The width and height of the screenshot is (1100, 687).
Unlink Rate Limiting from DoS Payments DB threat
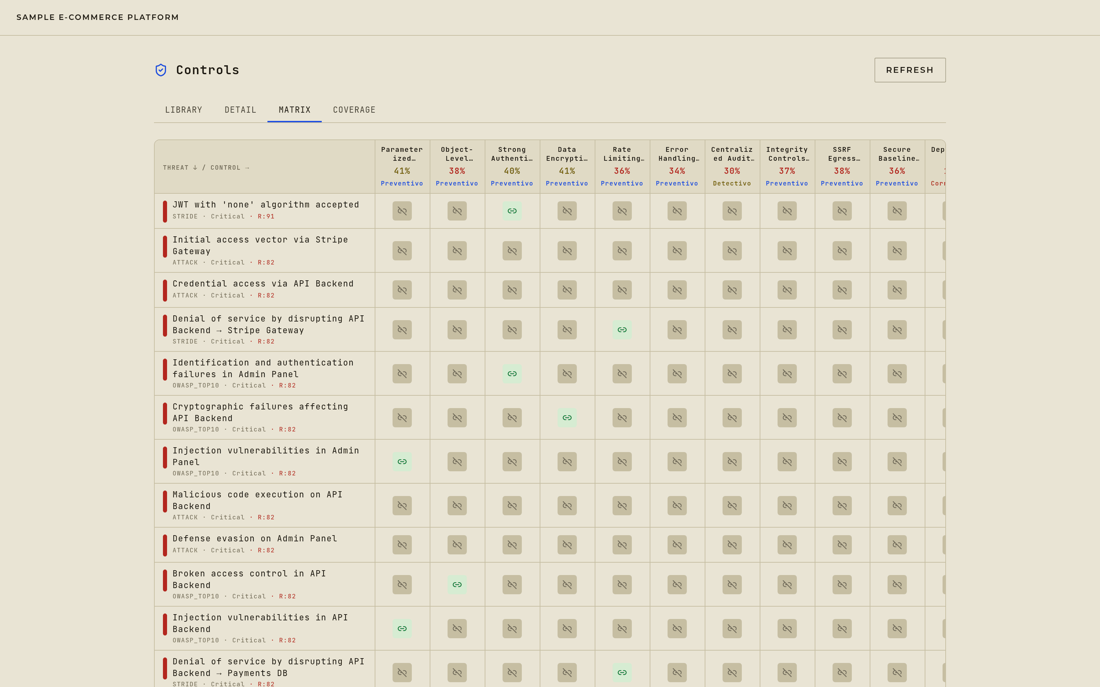[x=622, y=673]
